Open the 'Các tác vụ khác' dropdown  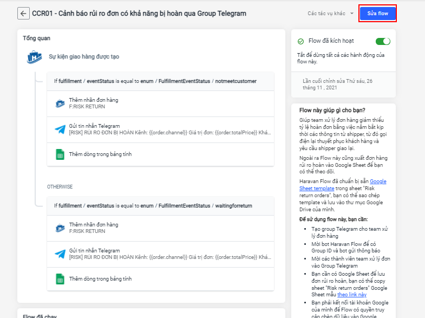(x=330, y=14)
